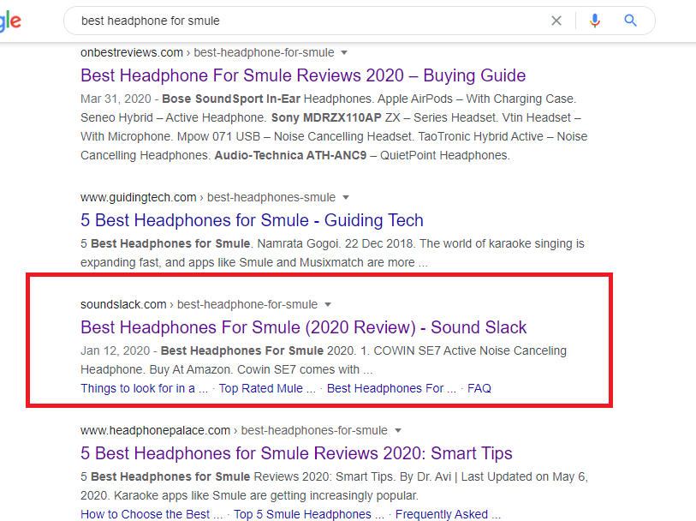
Task: Follow the 'Things to look for in a ...' sitelink
Action: tap(144, 389)
